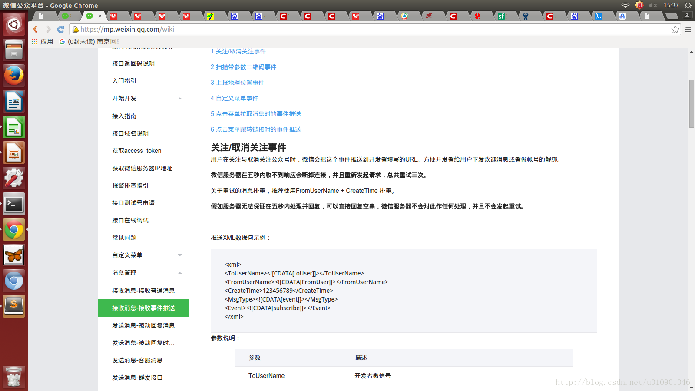
Task: Click the clock showing 15:37
Action: click(671, 5)
